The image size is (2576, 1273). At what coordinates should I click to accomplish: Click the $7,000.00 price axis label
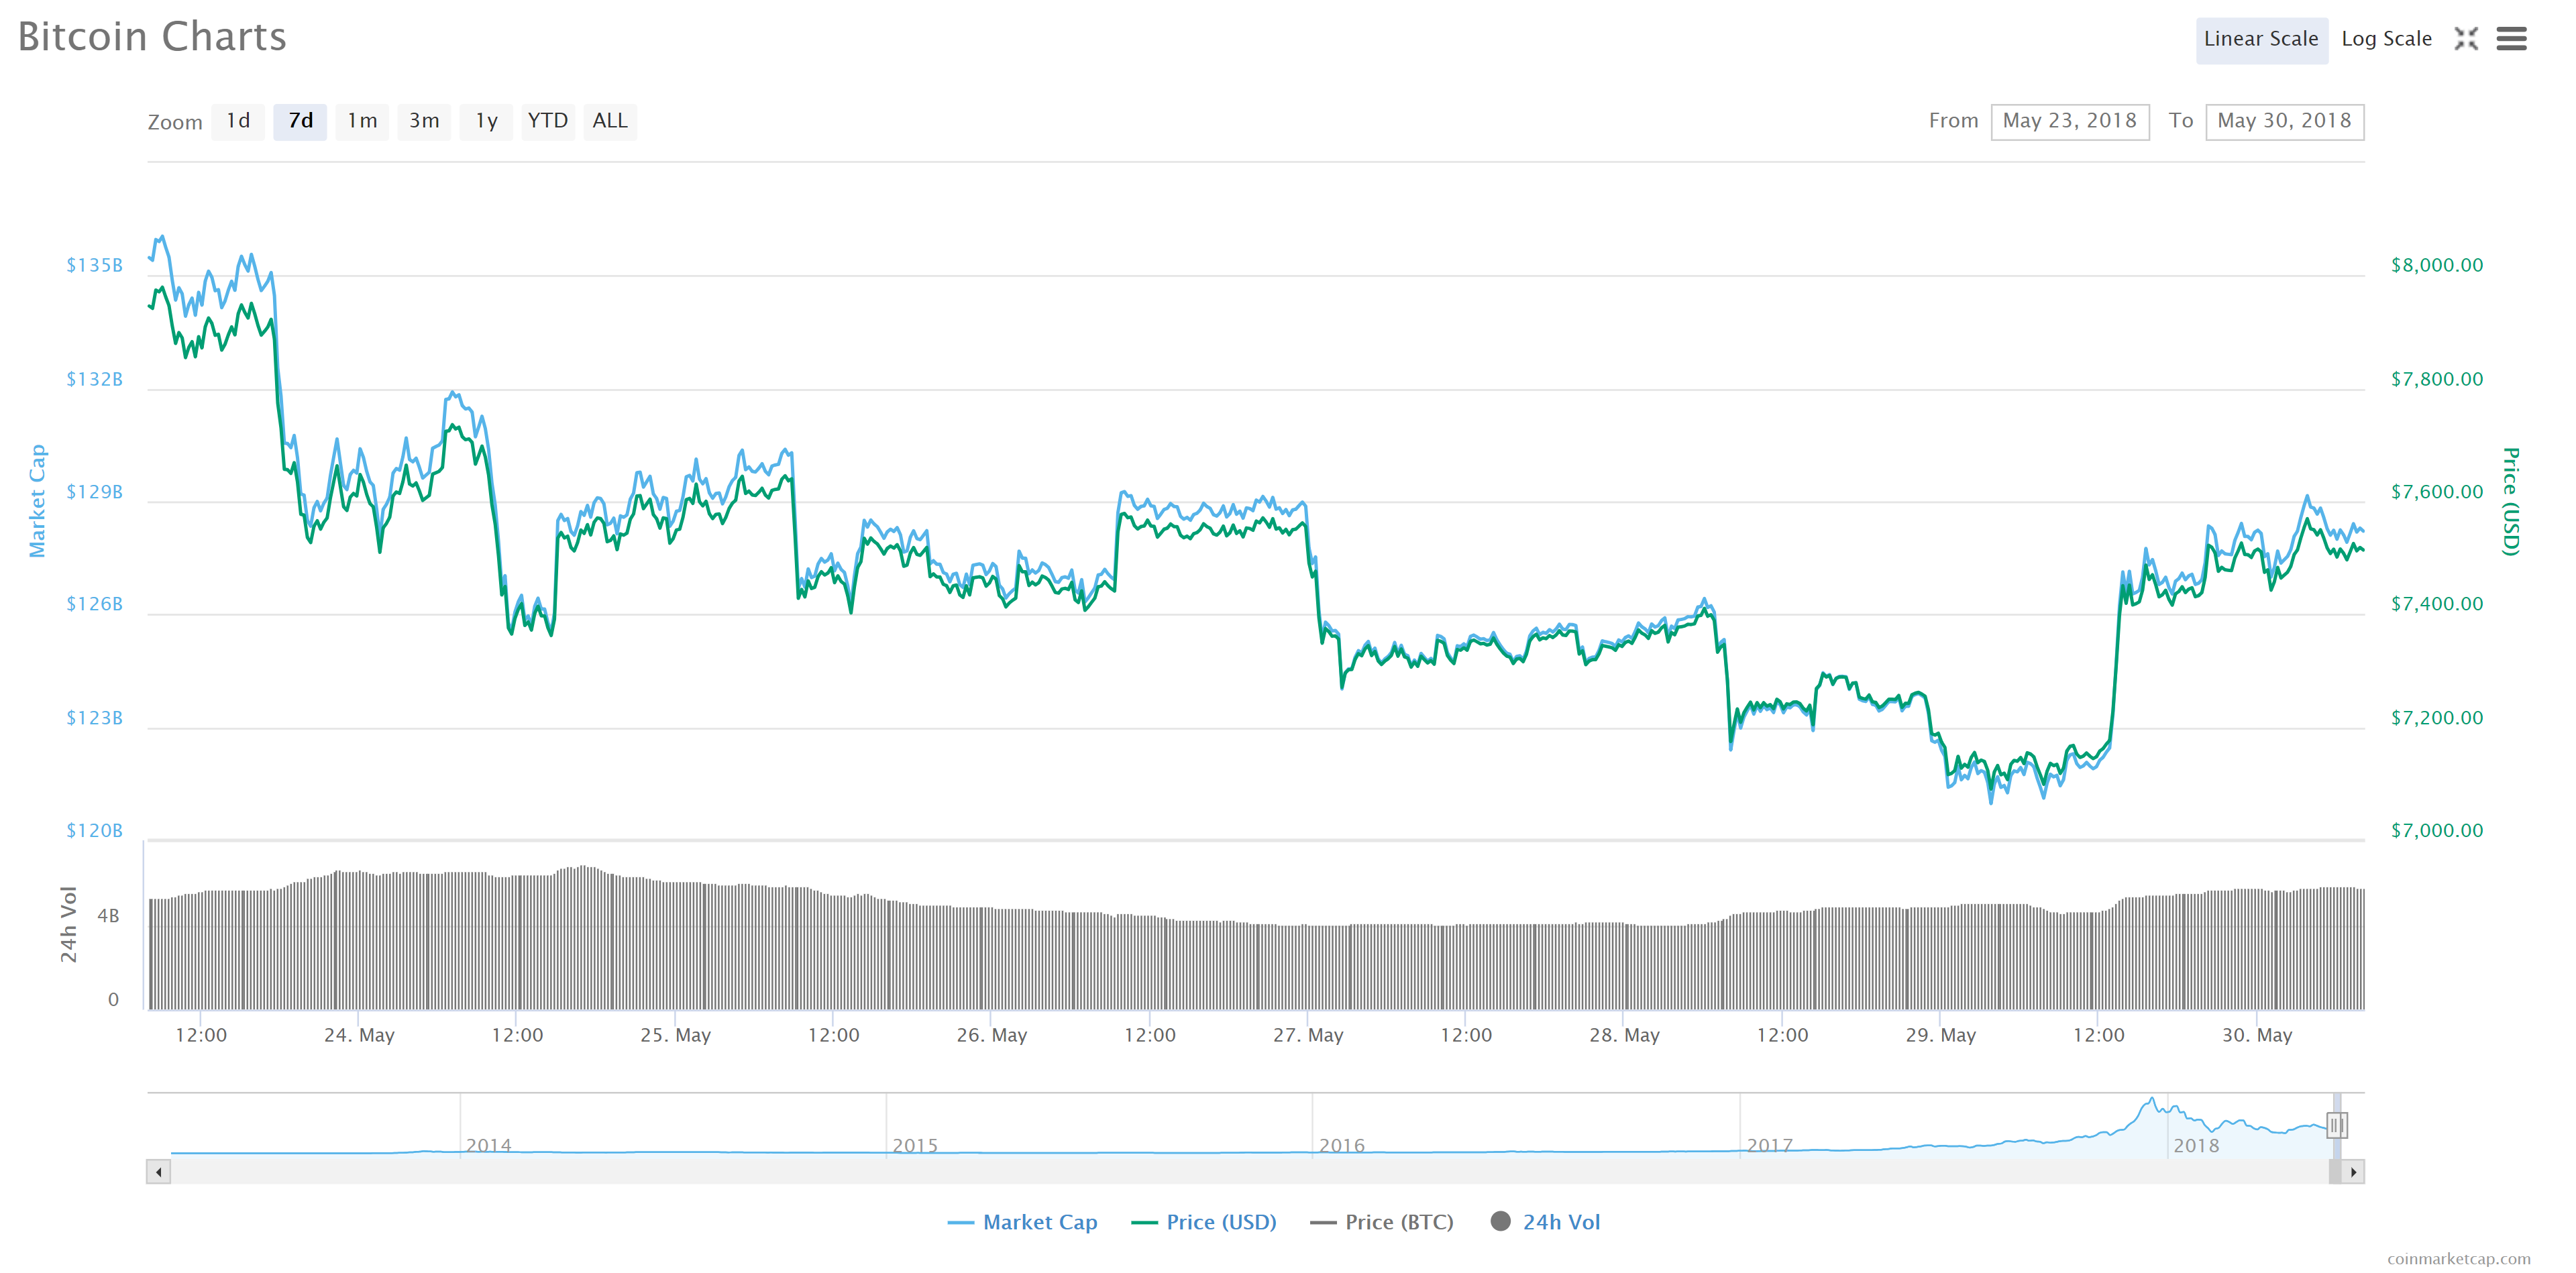[2437, 830]
